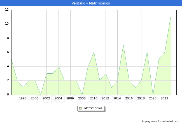Click x-axis label 2008
The image size is (182, 126).
click(82, 98)
